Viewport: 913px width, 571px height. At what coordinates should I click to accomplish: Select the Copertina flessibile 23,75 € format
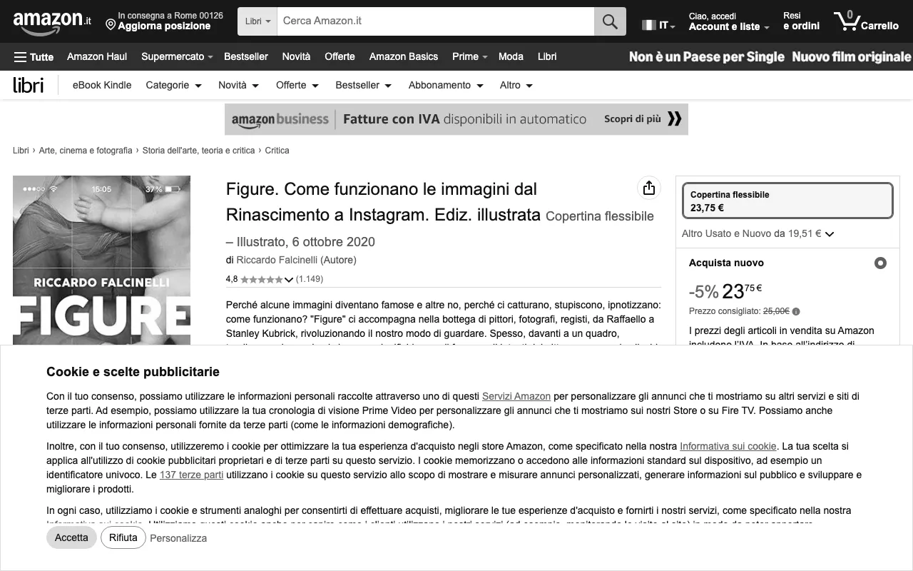(x=787, y=201)
